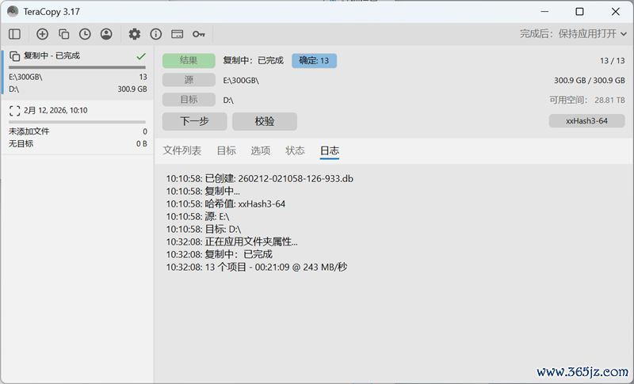
Task: Click the copy icon beside 复制中 - 已完成
Action: pyautogui.click(x=14, y=55)
